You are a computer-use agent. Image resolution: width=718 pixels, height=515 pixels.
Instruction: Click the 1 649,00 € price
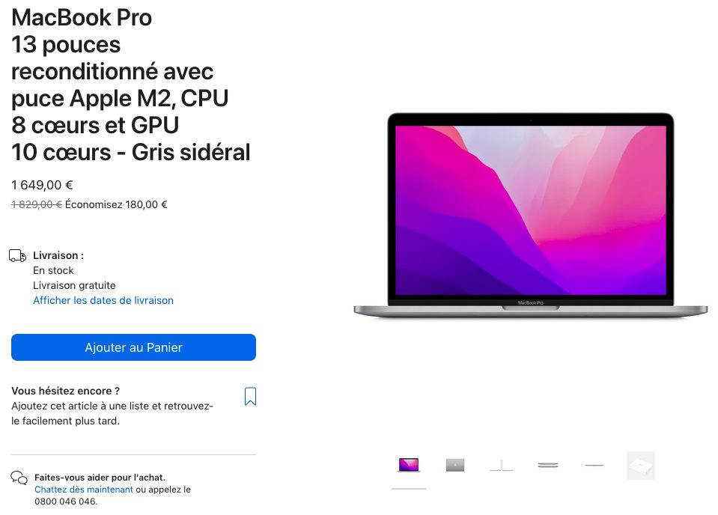coord(42,185)
